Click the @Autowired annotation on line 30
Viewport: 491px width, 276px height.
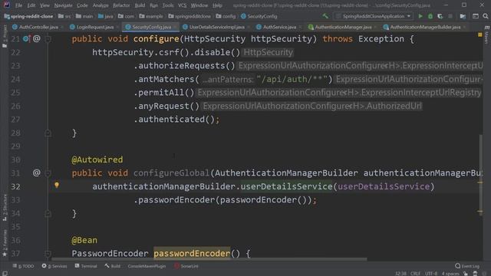[97, 159]
